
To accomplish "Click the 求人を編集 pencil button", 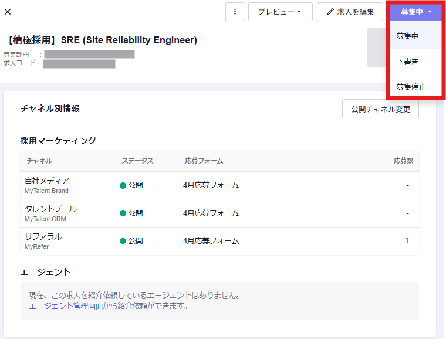I will click(350, 12).
